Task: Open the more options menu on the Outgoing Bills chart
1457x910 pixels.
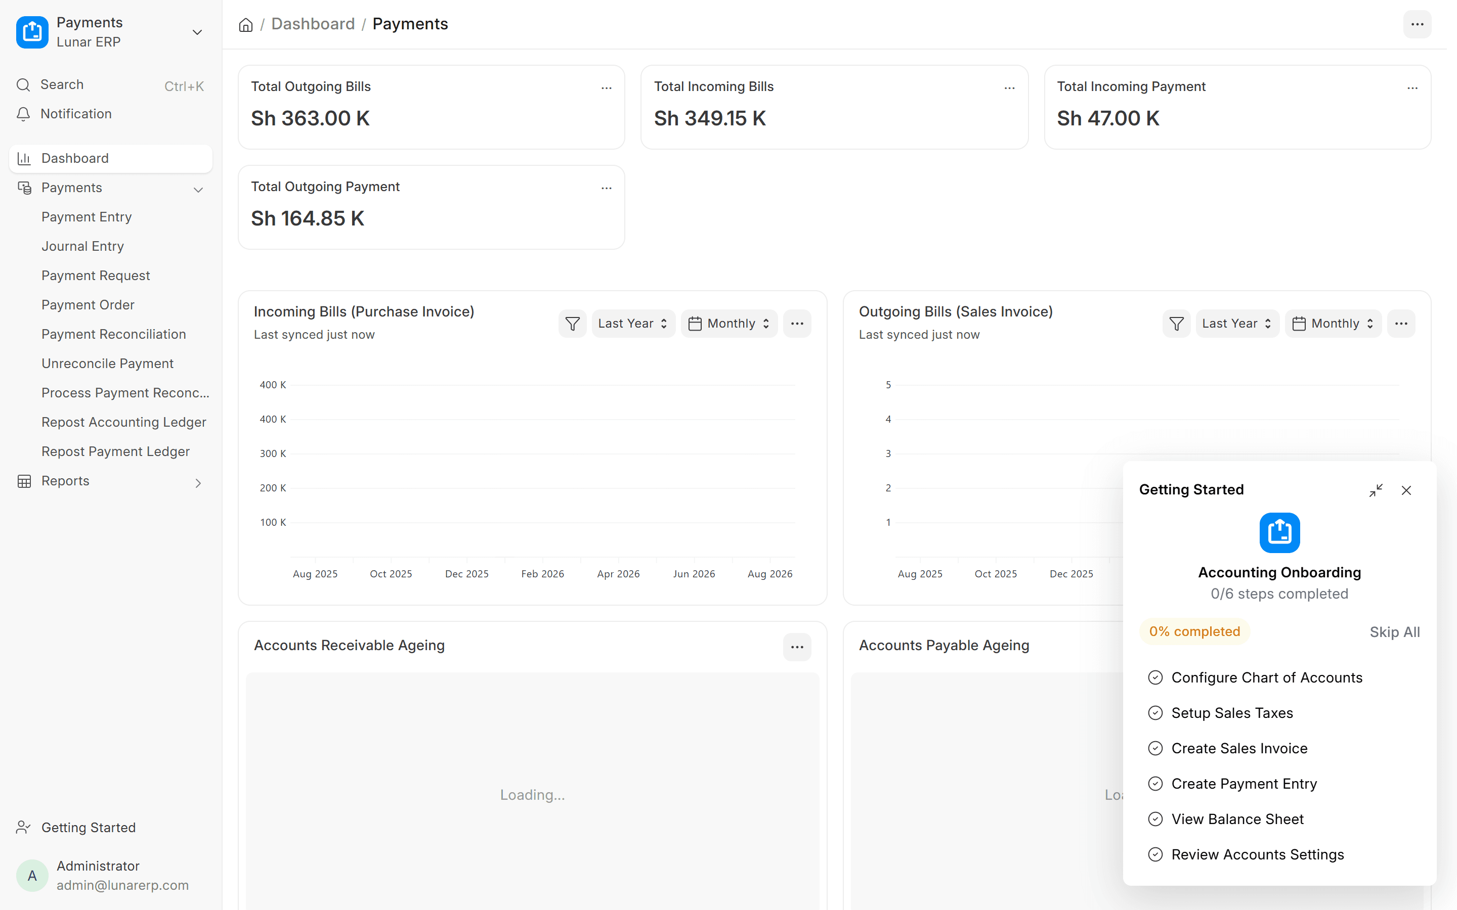Action: tap(1401, 324)
